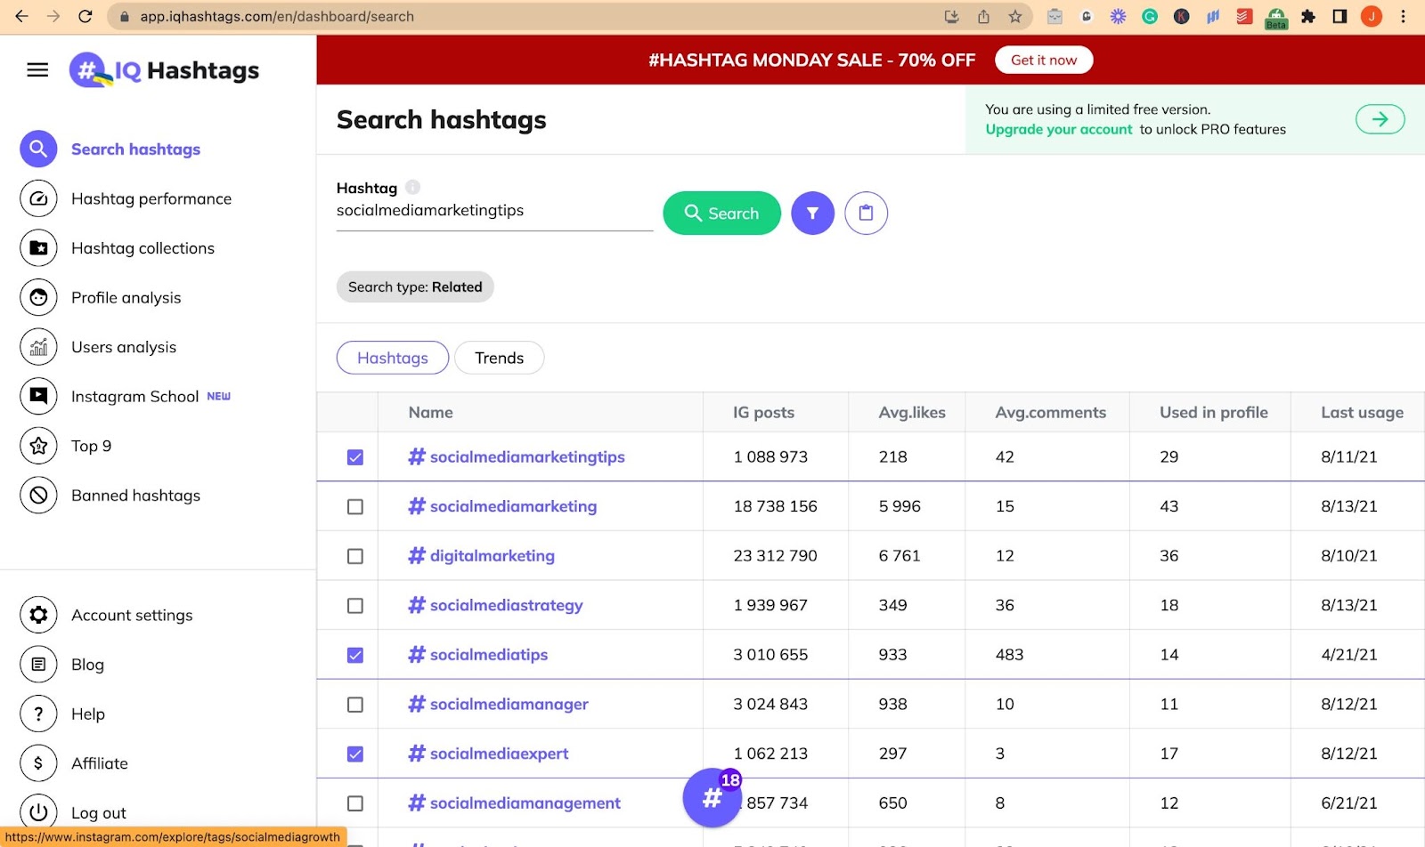Check the socialmediastrategy row checkbox

point(355,606)
